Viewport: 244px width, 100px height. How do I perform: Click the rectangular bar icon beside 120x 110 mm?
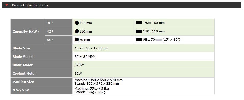tap(139, 31)
